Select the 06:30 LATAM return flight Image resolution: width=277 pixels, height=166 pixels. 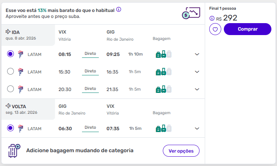click(10, 128)
